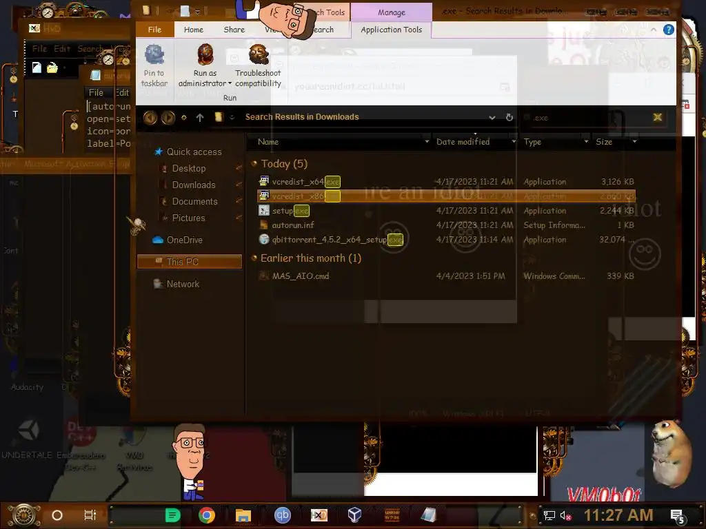Open the Size column filter dropdown
Viewport: 706px width, 529px height.
click(634, 142)
